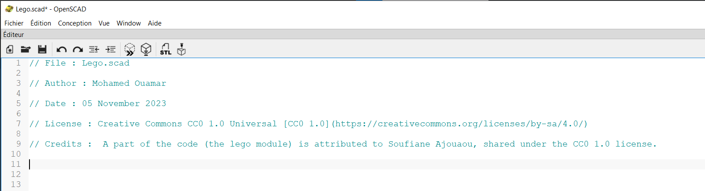Unindent the selected code
705x191 pixels.
click(x=94, y=49)
